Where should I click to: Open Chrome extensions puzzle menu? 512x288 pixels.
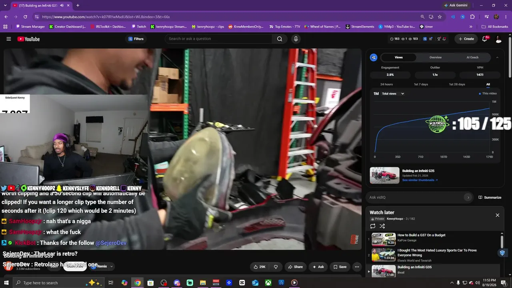tap(472, 17)
